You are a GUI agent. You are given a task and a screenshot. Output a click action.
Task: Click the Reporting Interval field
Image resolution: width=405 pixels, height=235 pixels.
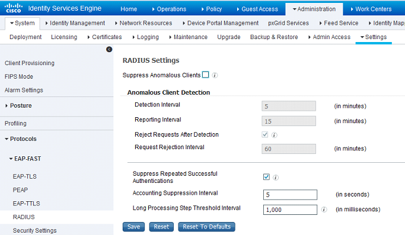(x=289, y=121)
